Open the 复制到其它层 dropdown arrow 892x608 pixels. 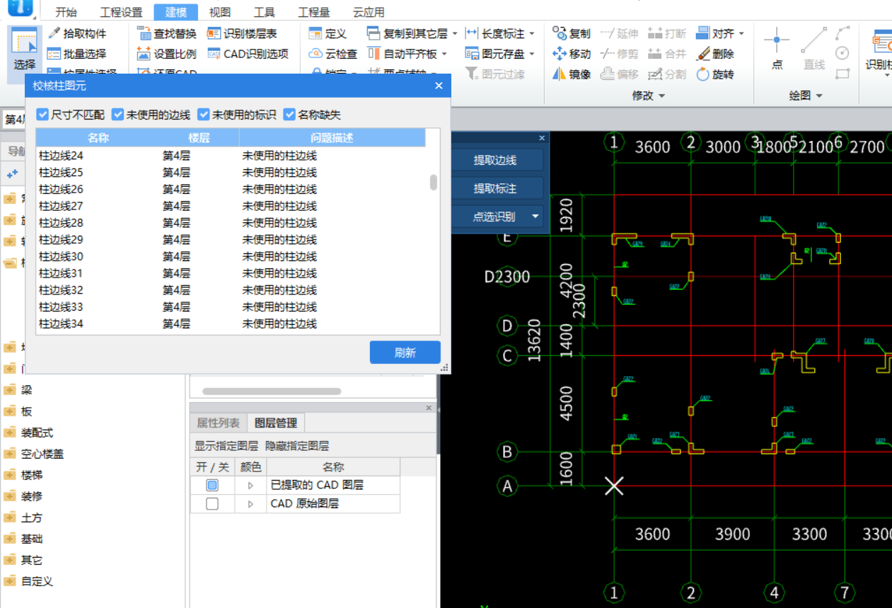pos(454,33)
